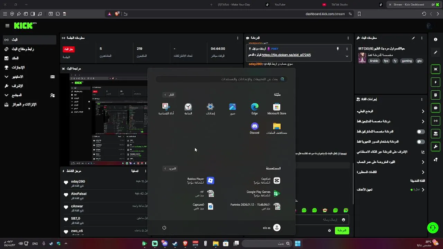Show all apps via الكل button

(169, 95)
